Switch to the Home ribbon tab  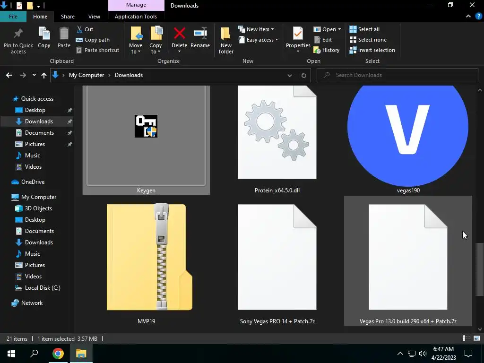[40, 17]
